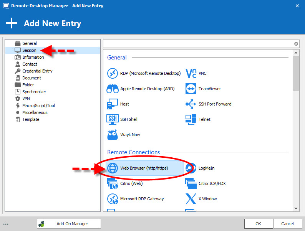Choose the X Window session icon
The height and width of the screenshot is (231, 305).
tap(191, 199)
